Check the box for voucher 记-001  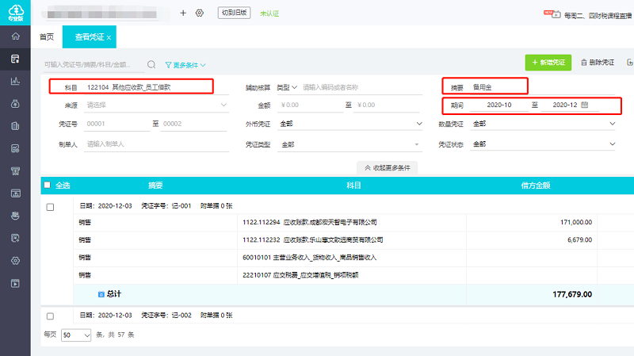click(50, 207)
